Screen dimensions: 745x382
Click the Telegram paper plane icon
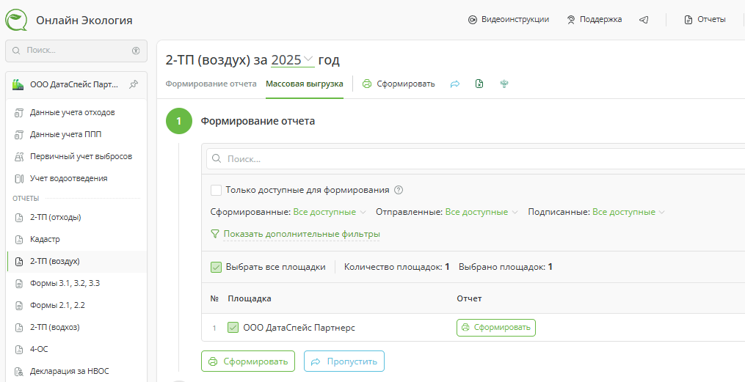tap(644, 20)
